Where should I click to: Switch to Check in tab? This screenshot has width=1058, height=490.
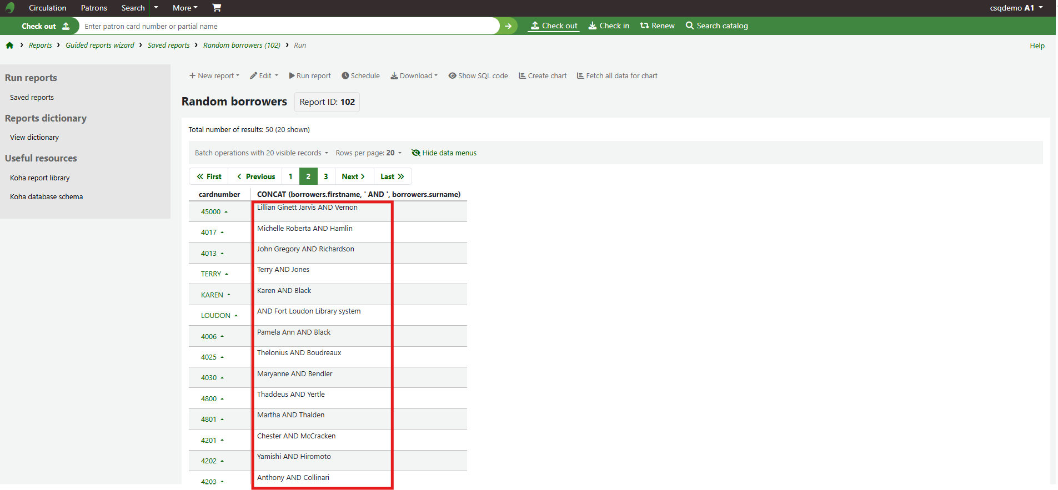609,26
